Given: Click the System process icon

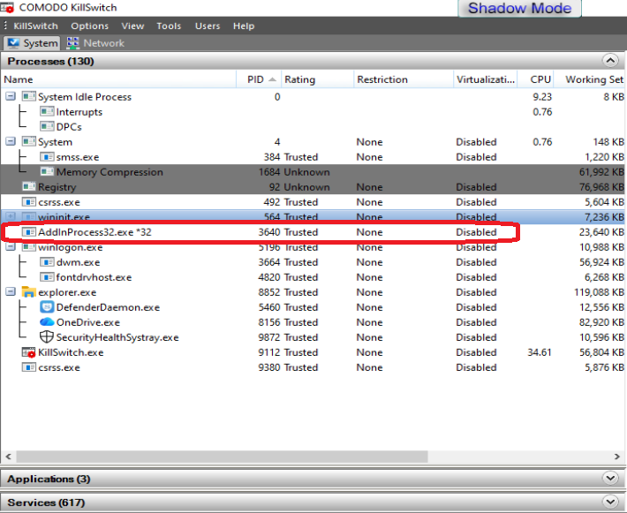Looking at the screenshot, I should tap(28, 142).
